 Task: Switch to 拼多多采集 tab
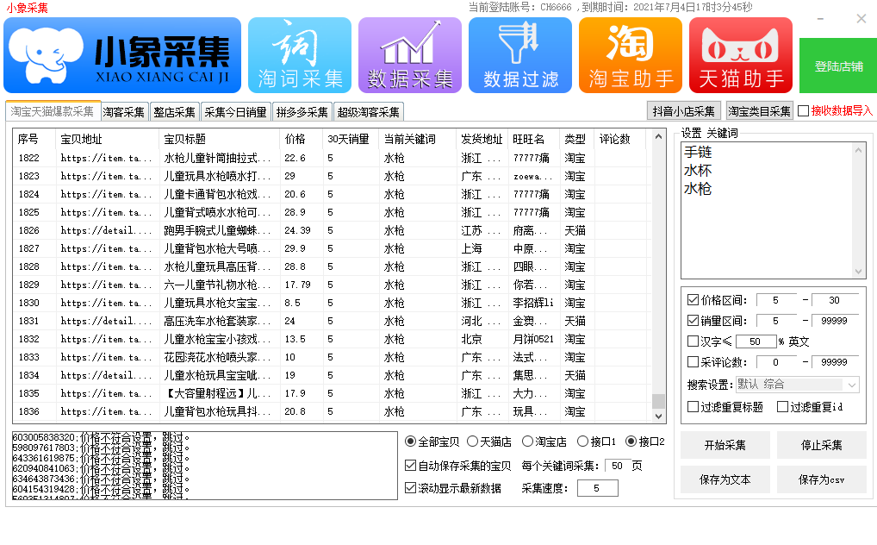coord(302,112)
